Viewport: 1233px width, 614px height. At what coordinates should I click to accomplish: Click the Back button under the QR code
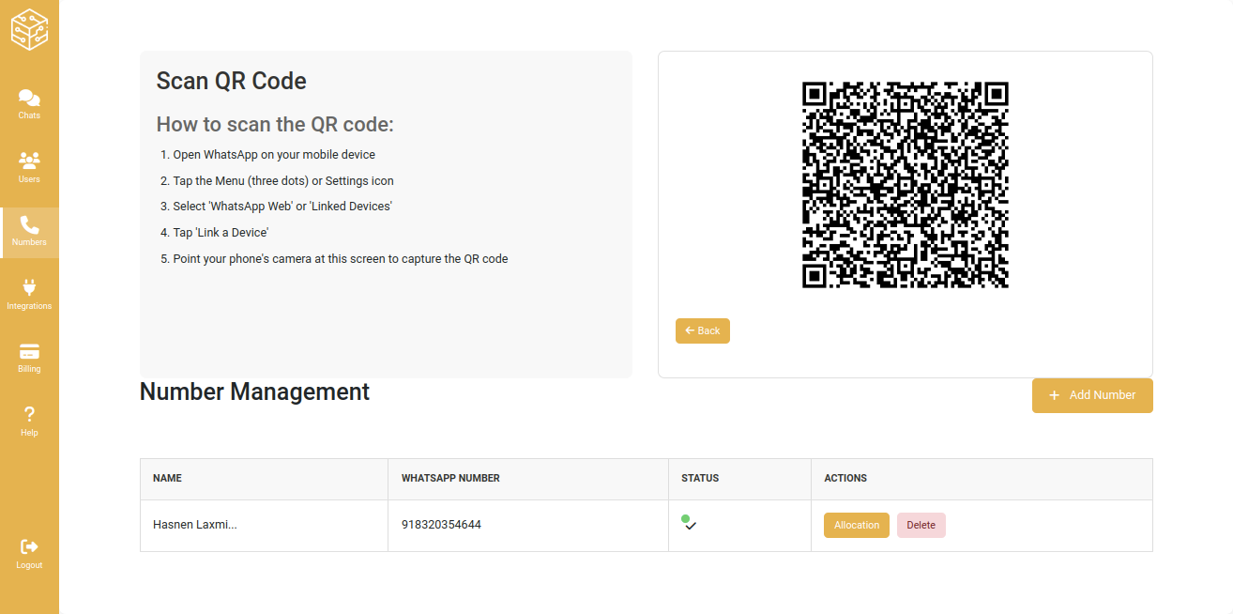[x=703, y=330]
